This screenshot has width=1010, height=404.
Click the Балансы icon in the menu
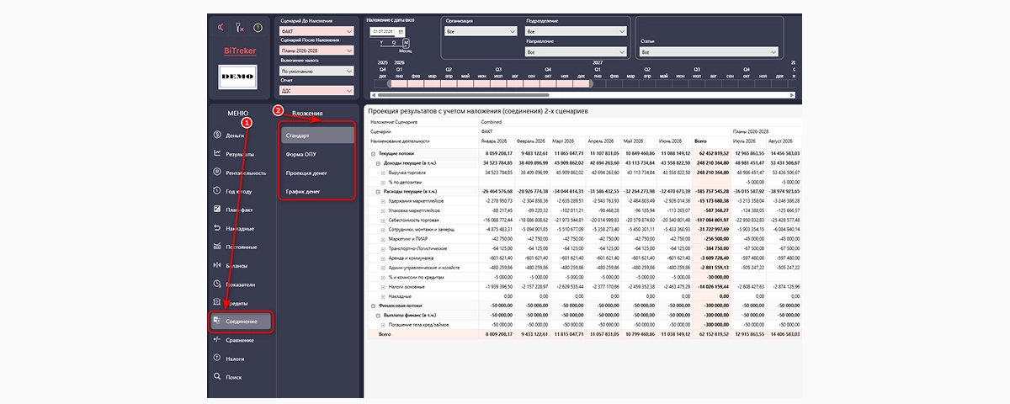[x=217, y=264]
